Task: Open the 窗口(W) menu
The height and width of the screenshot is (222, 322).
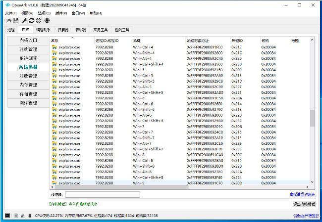Action: (x=78, y=13)
